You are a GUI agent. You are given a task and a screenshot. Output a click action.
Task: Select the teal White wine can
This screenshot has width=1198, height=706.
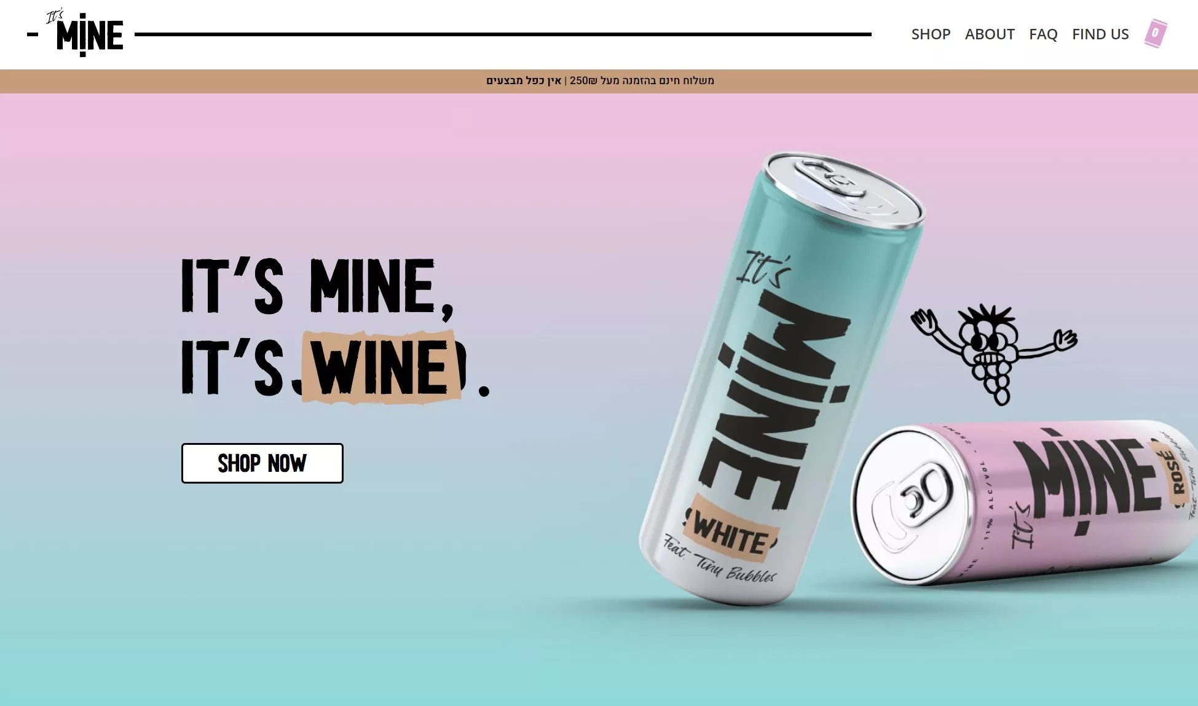(x=781, y=378)
